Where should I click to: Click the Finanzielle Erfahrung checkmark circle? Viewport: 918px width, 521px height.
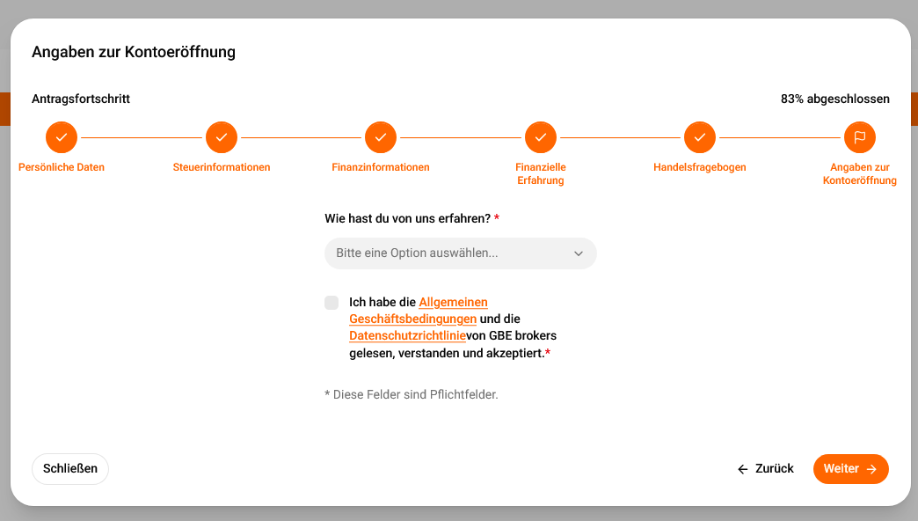point(541,137)
